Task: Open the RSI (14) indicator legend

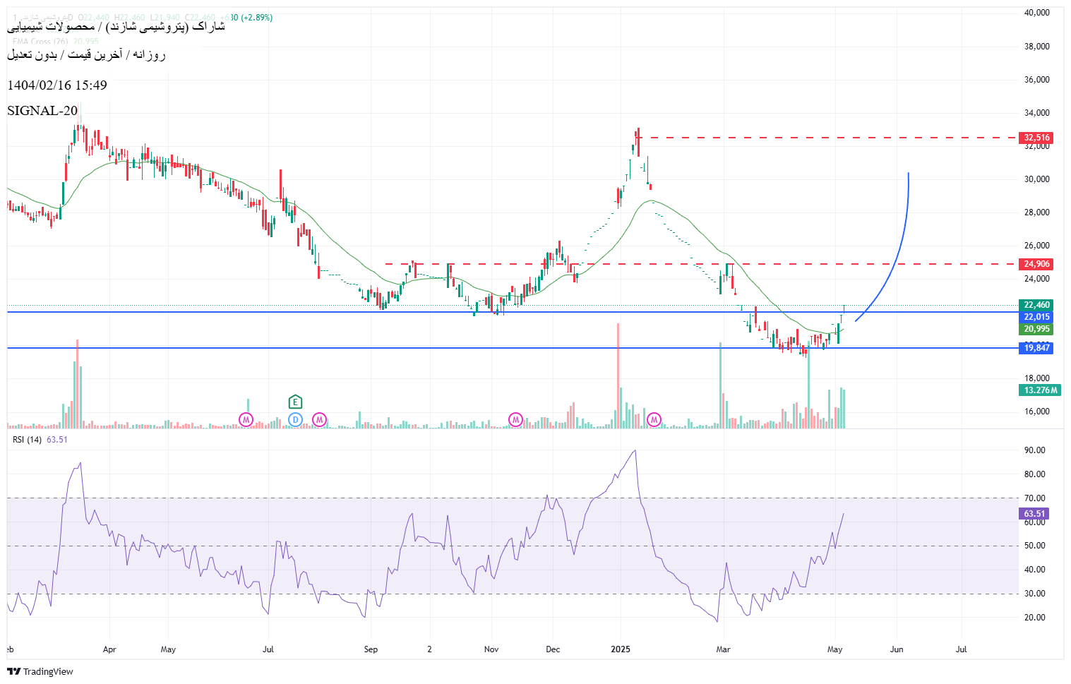Action: pyautogui.click(x=28, y=440)
